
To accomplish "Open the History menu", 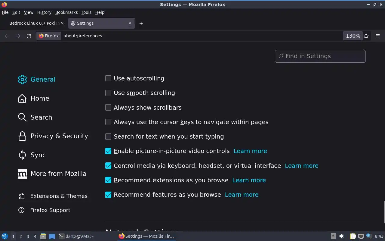I will [x=44, y=12].
